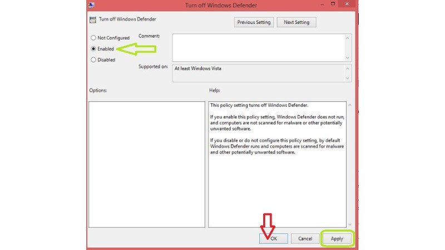
Task: Jump to the Next Setting
Action: (296, 22)
